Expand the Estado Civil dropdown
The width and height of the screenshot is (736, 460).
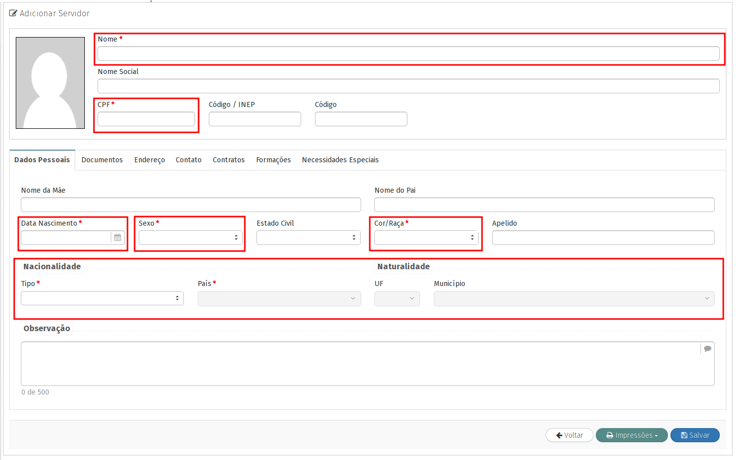coord(308,237)
